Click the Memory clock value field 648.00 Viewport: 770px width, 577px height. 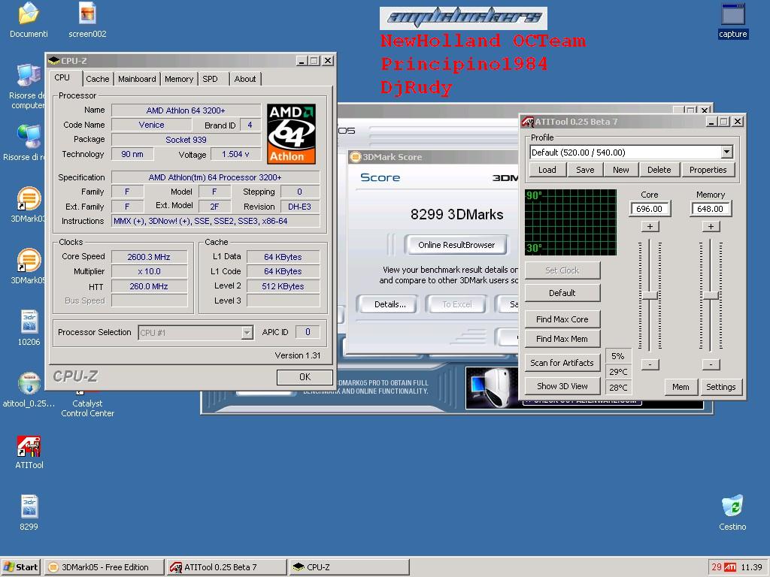pyautogui.click(x=710, y=209)
